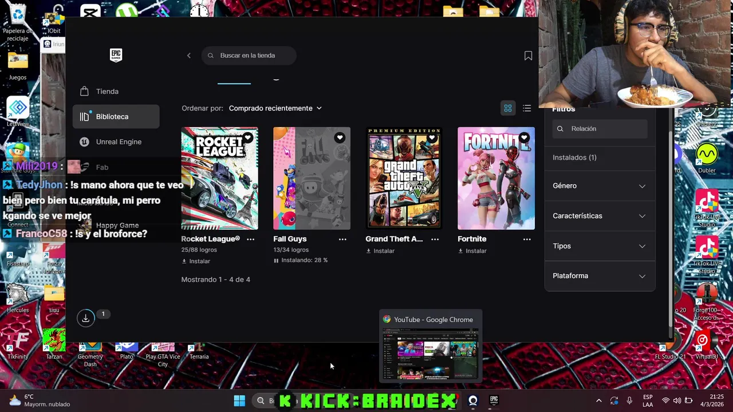Select the Geometry Dash desktop shortcut
The height and width of the screenshot is (412, 733).
tap(90, 355)
